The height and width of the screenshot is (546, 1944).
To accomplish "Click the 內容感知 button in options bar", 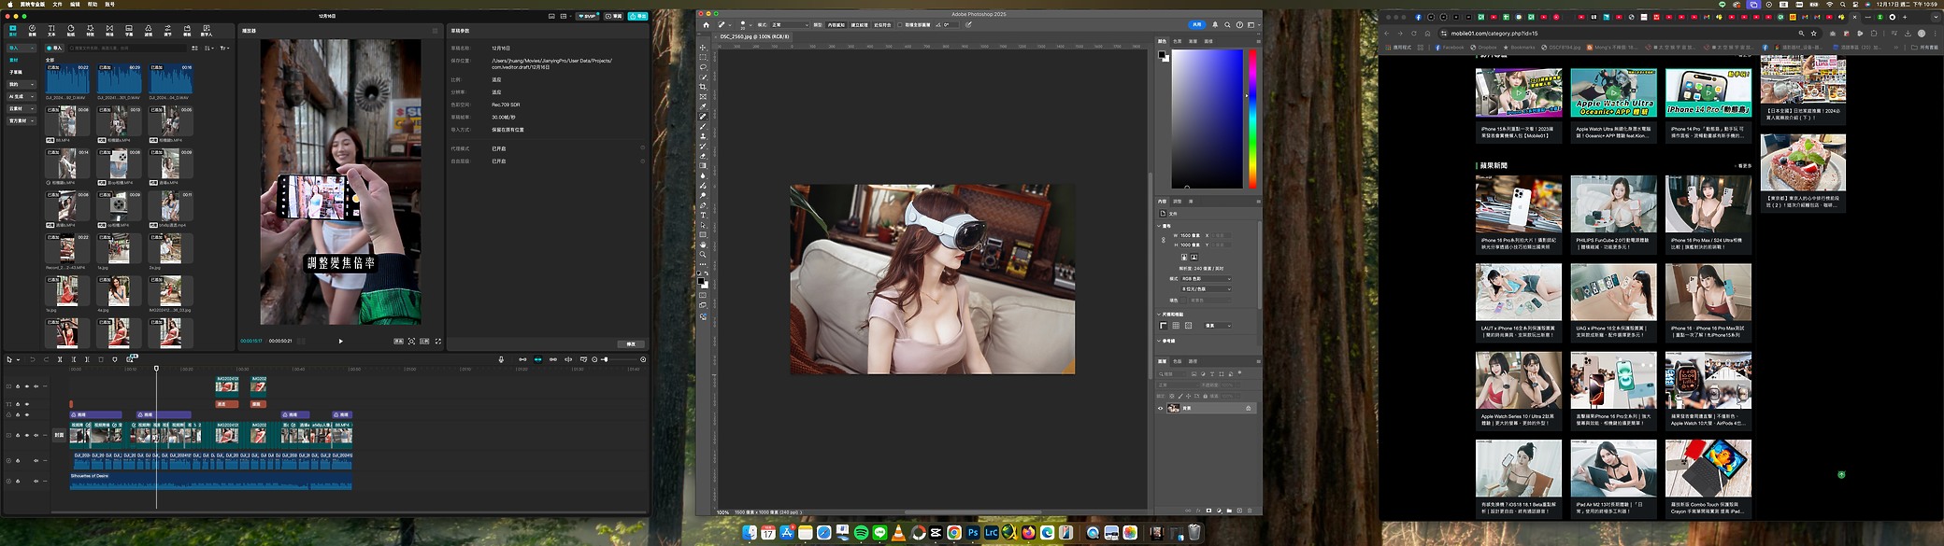I will coord(836,25).
